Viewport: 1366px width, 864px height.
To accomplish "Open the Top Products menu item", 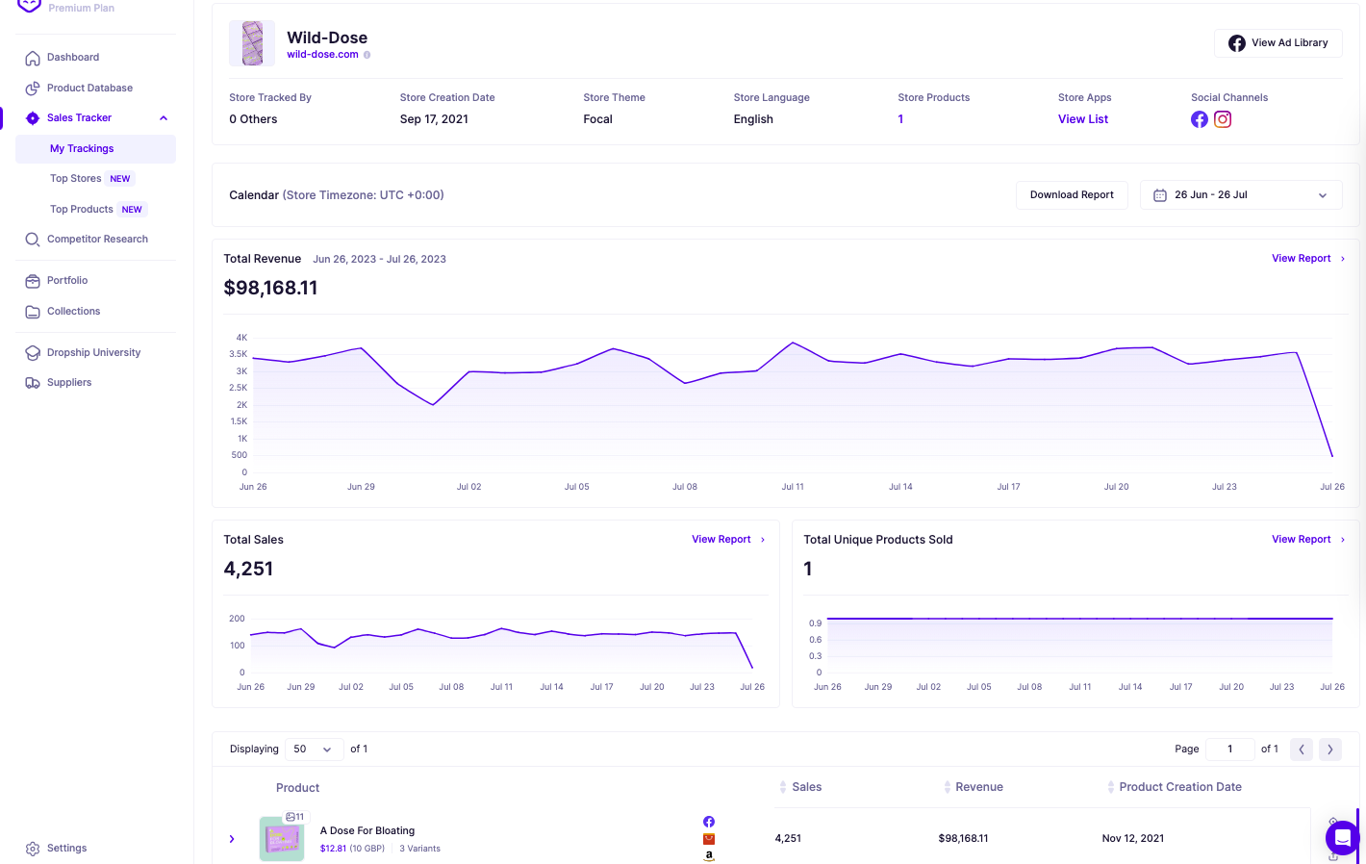I will pos(81,209).
